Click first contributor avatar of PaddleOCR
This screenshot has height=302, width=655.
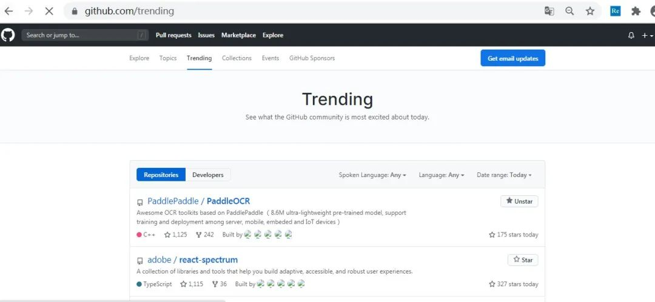point(247,234)
